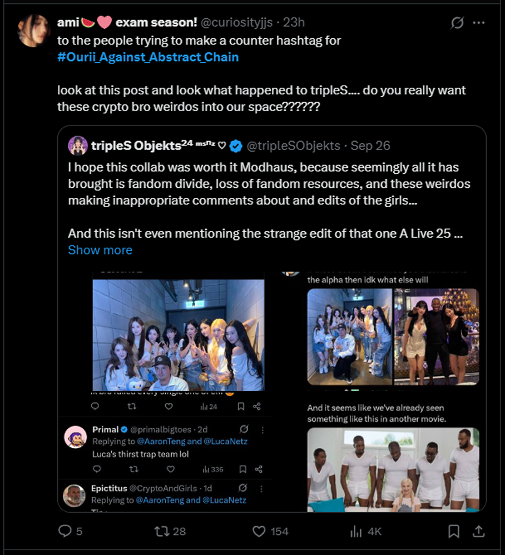Image resolution: width=505 pixels, height=555 pixels.
Task: Open the three-dot more options menu
Action: tap(478, 23)
